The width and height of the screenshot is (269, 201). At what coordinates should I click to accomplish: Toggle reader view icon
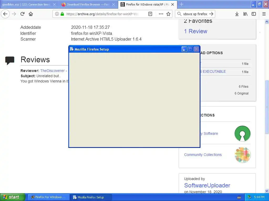[150, 14]
